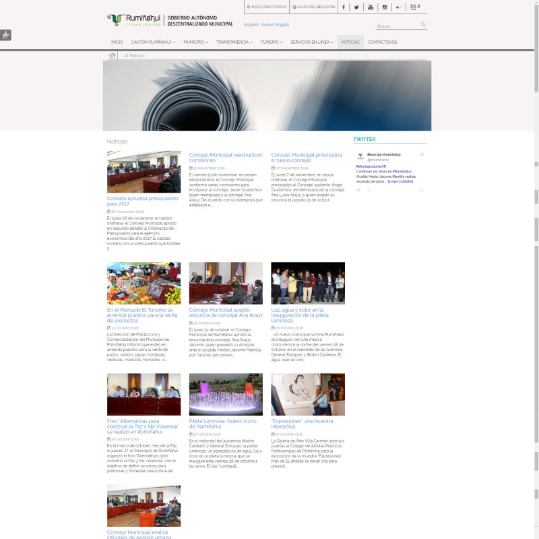This screenshot has width=539, height=539.
Task: Expand the MUNICIPIO dropdown menu
Action: tap(195, 42)
